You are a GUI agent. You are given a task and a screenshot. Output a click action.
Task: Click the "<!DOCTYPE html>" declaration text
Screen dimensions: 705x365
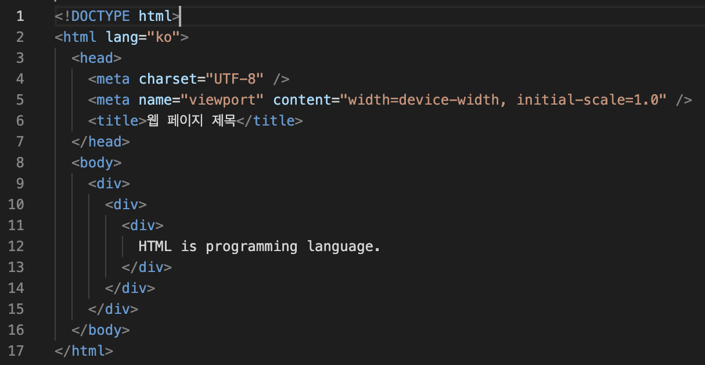coord(117,16)
